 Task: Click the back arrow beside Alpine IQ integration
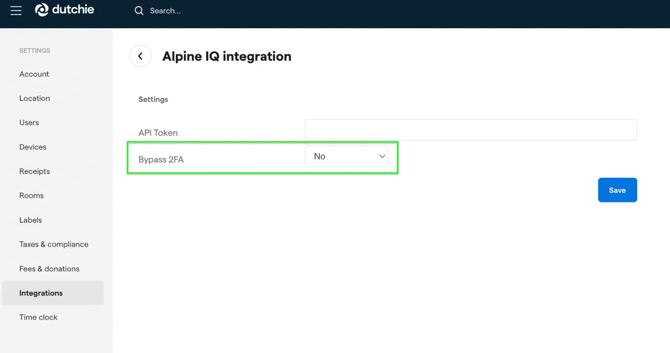coord(140,56)
